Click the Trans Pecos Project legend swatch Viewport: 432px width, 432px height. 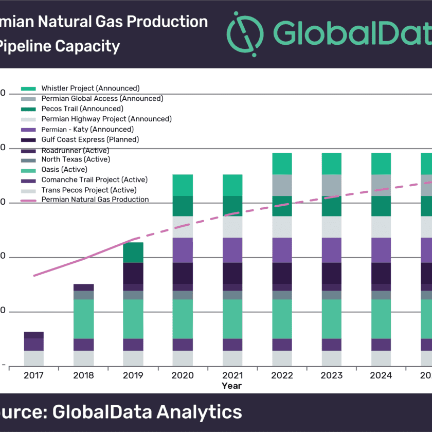click(x=28, y=191)
